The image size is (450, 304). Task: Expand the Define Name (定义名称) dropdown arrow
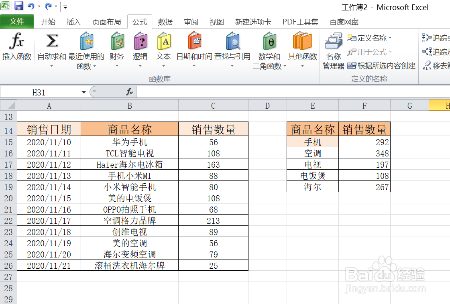coord(390,38)
